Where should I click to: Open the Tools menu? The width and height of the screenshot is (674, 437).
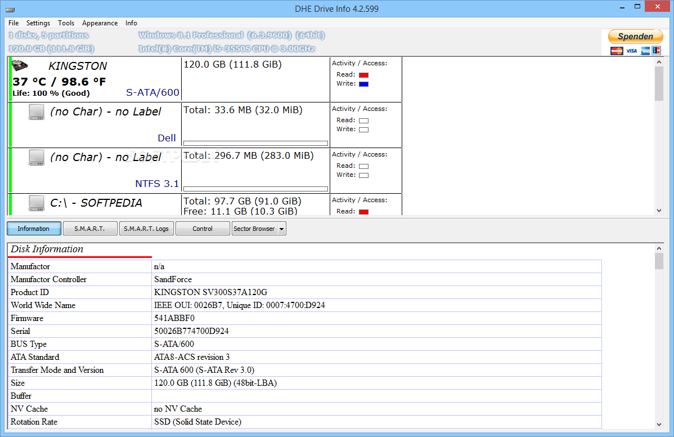[66, 23]
